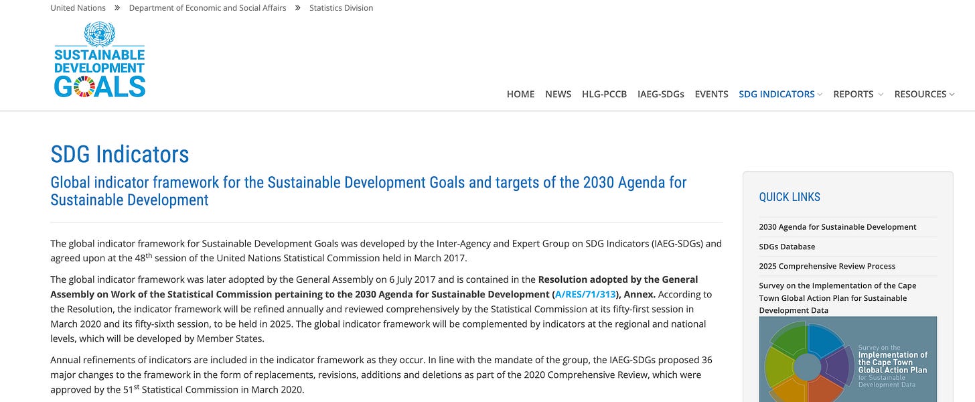The width and height of the screenshot is (975, 402).
Task: Open 2030 Agenda for Sustainable Development quick link
Action: [x=838, y=227]
